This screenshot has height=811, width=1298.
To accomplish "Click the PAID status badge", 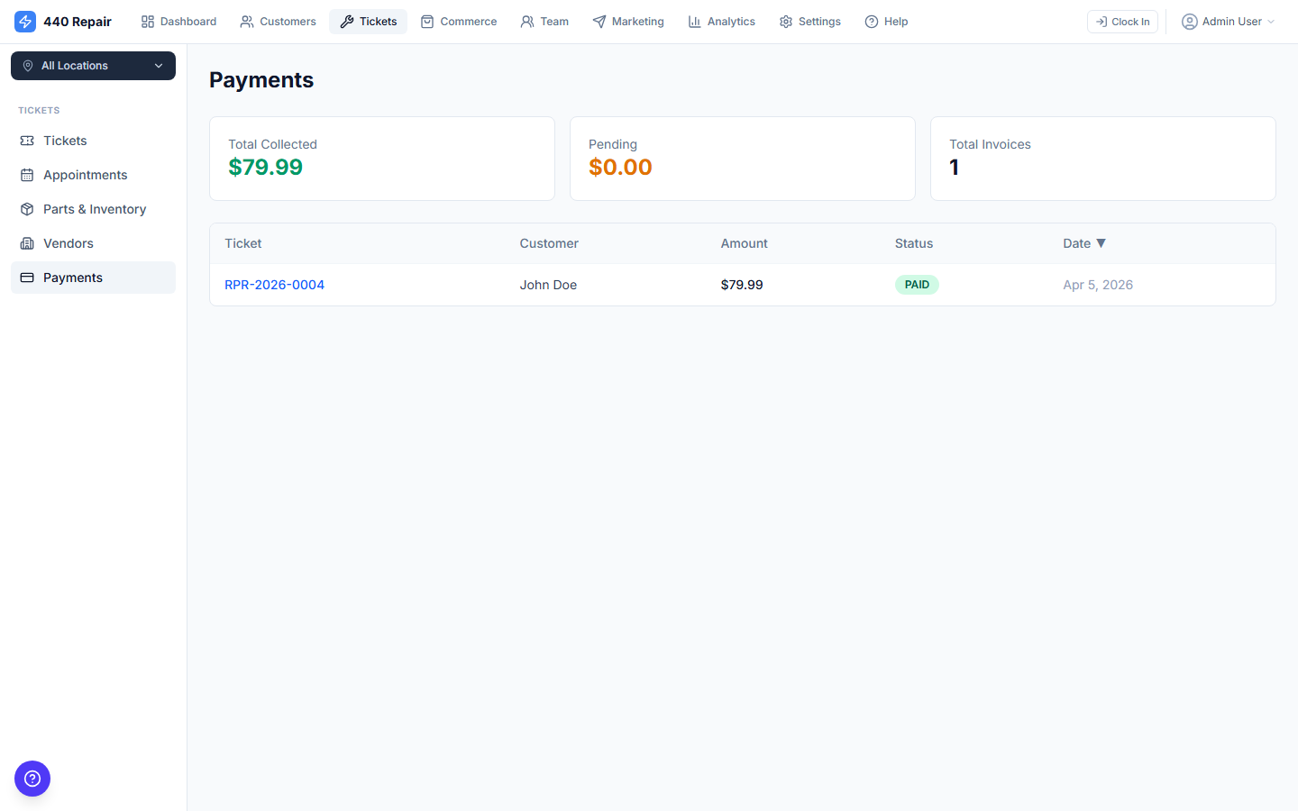I will pyautogui.click(x=917, y=284).
